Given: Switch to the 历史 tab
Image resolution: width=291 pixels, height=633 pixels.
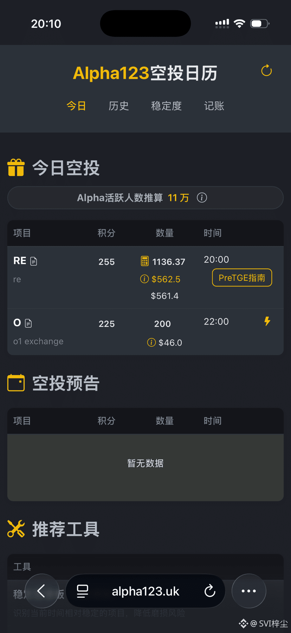Looking at the screenshot, I should pyautogui.click(x=119, y=106).
